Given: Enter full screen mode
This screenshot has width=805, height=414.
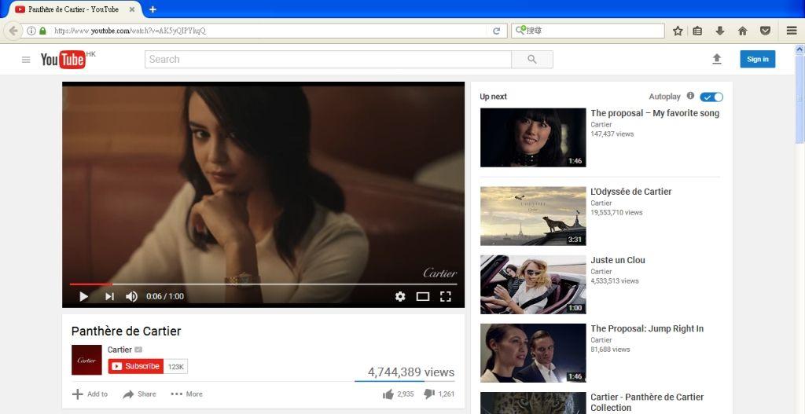Looking at the screenshot, I should [446, 296].
